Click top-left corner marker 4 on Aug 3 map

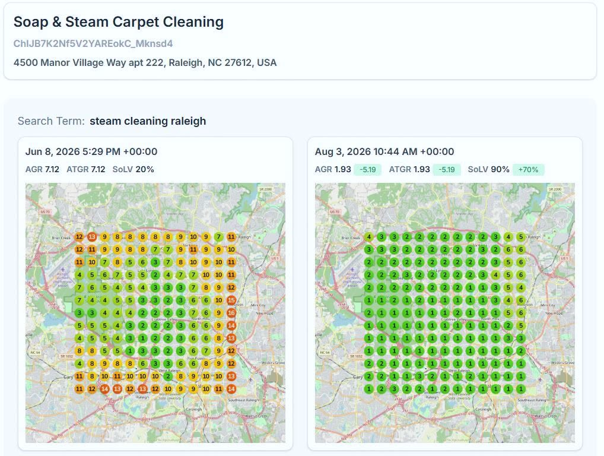pos(369,237)
